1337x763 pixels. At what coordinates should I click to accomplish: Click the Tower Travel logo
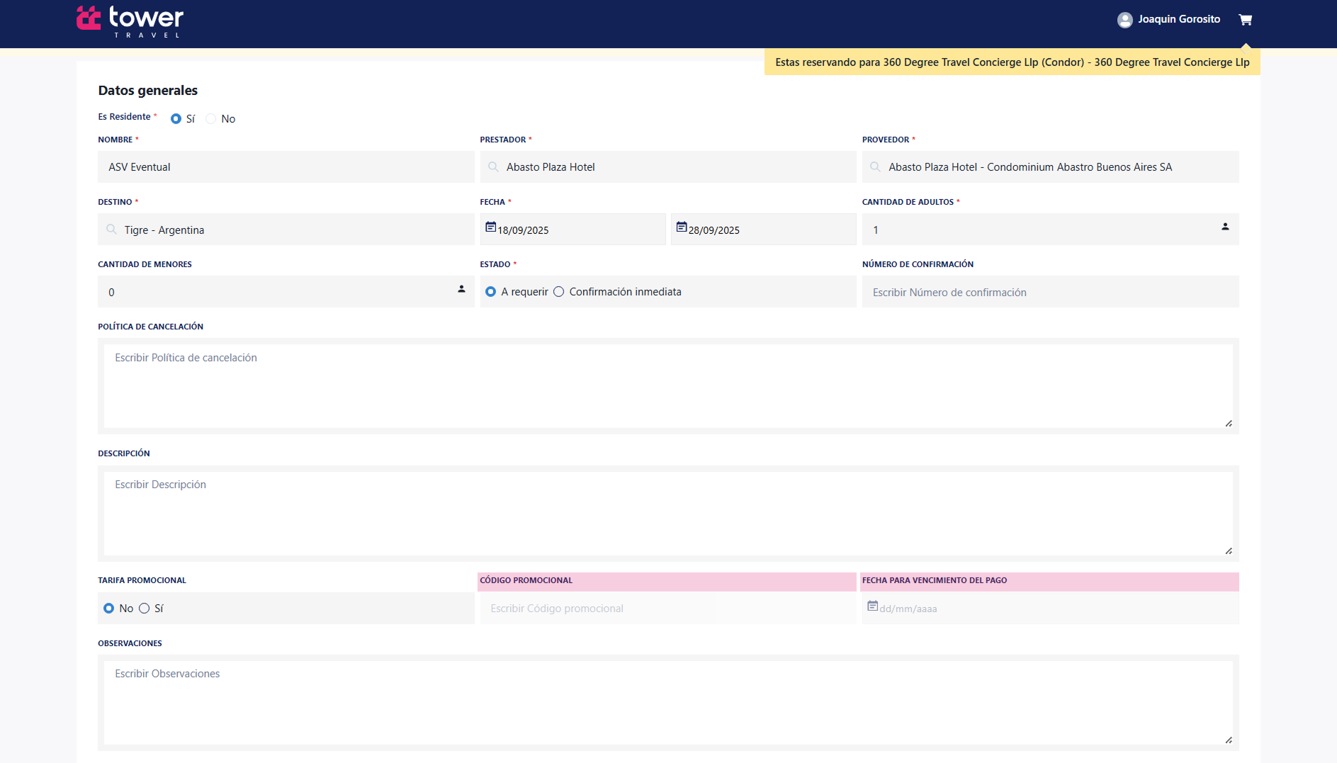130,21
